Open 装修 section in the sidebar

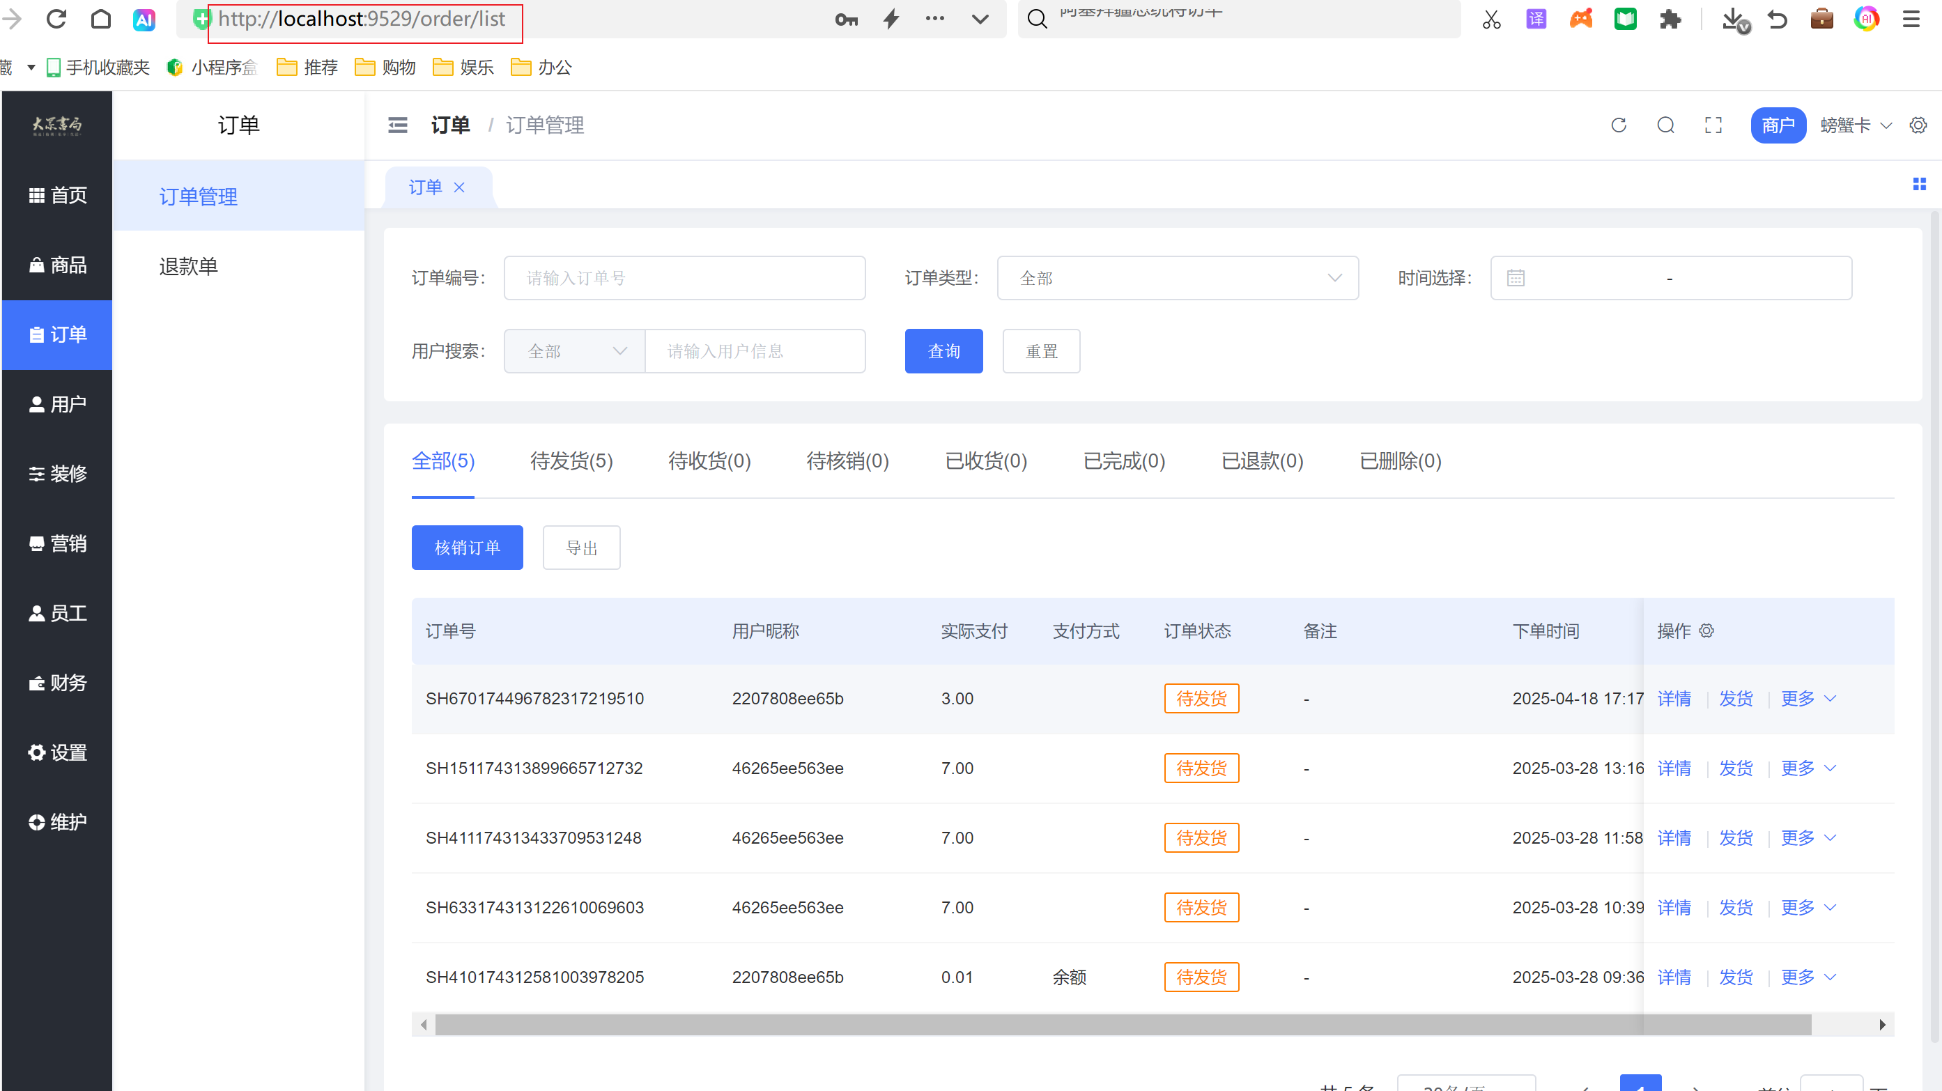(x=57, y=474)
